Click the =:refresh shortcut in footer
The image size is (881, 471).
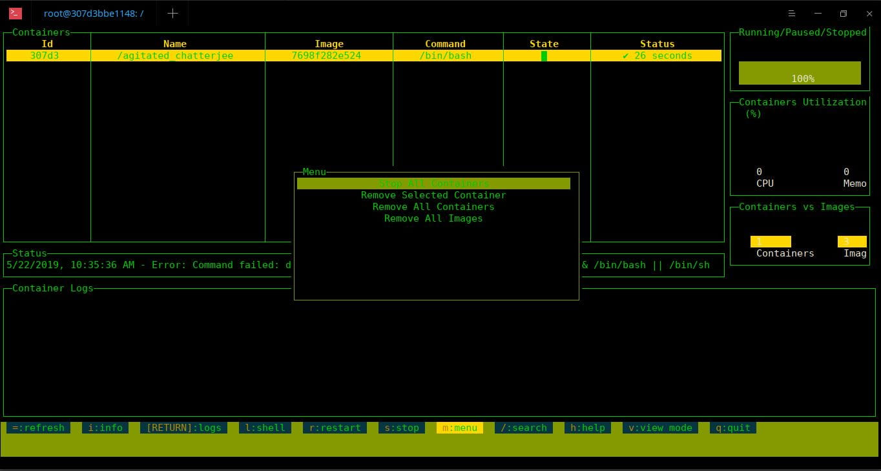pos(38,428)
